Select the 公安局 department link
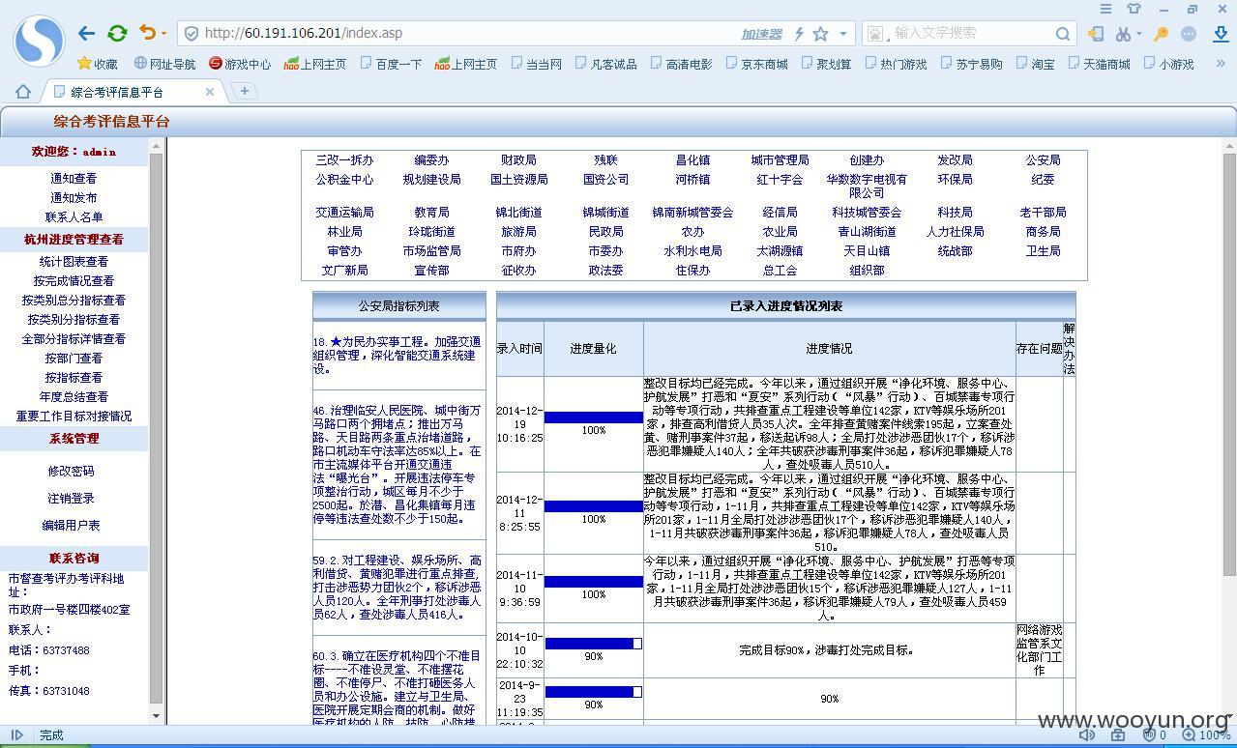 [x=1043, y=160]
